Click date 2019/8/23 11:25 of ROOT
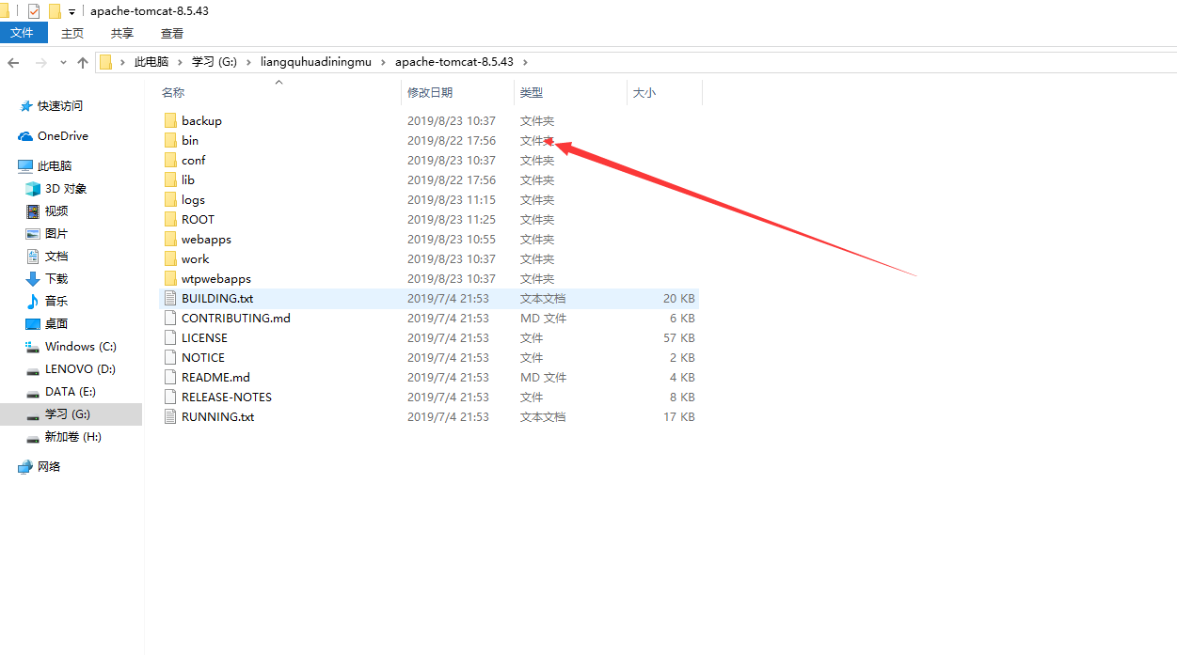 452,219
